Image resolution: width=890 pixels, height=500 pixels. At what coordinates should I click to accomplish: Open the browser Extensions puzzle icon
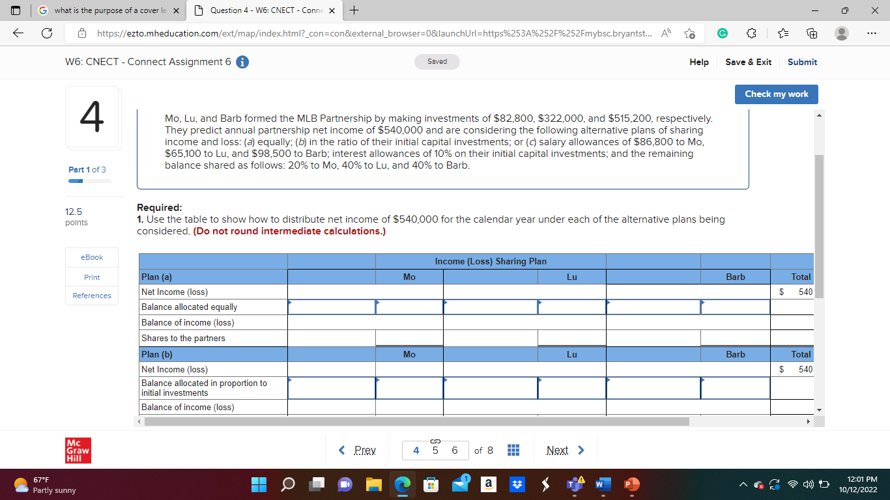click(751, 33)
